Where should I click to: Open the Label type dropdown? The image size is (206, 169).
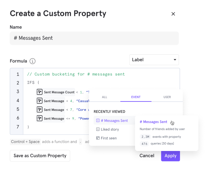click(x=154, y=60)
